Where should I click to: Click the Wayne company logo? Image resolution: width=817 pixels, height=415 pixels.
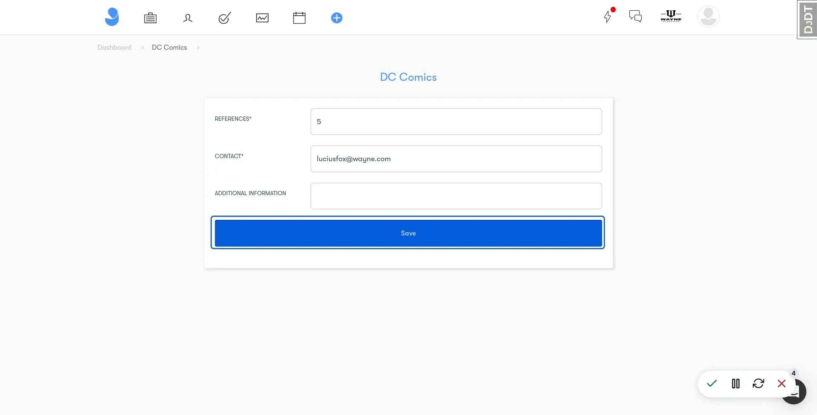[671, 16]
